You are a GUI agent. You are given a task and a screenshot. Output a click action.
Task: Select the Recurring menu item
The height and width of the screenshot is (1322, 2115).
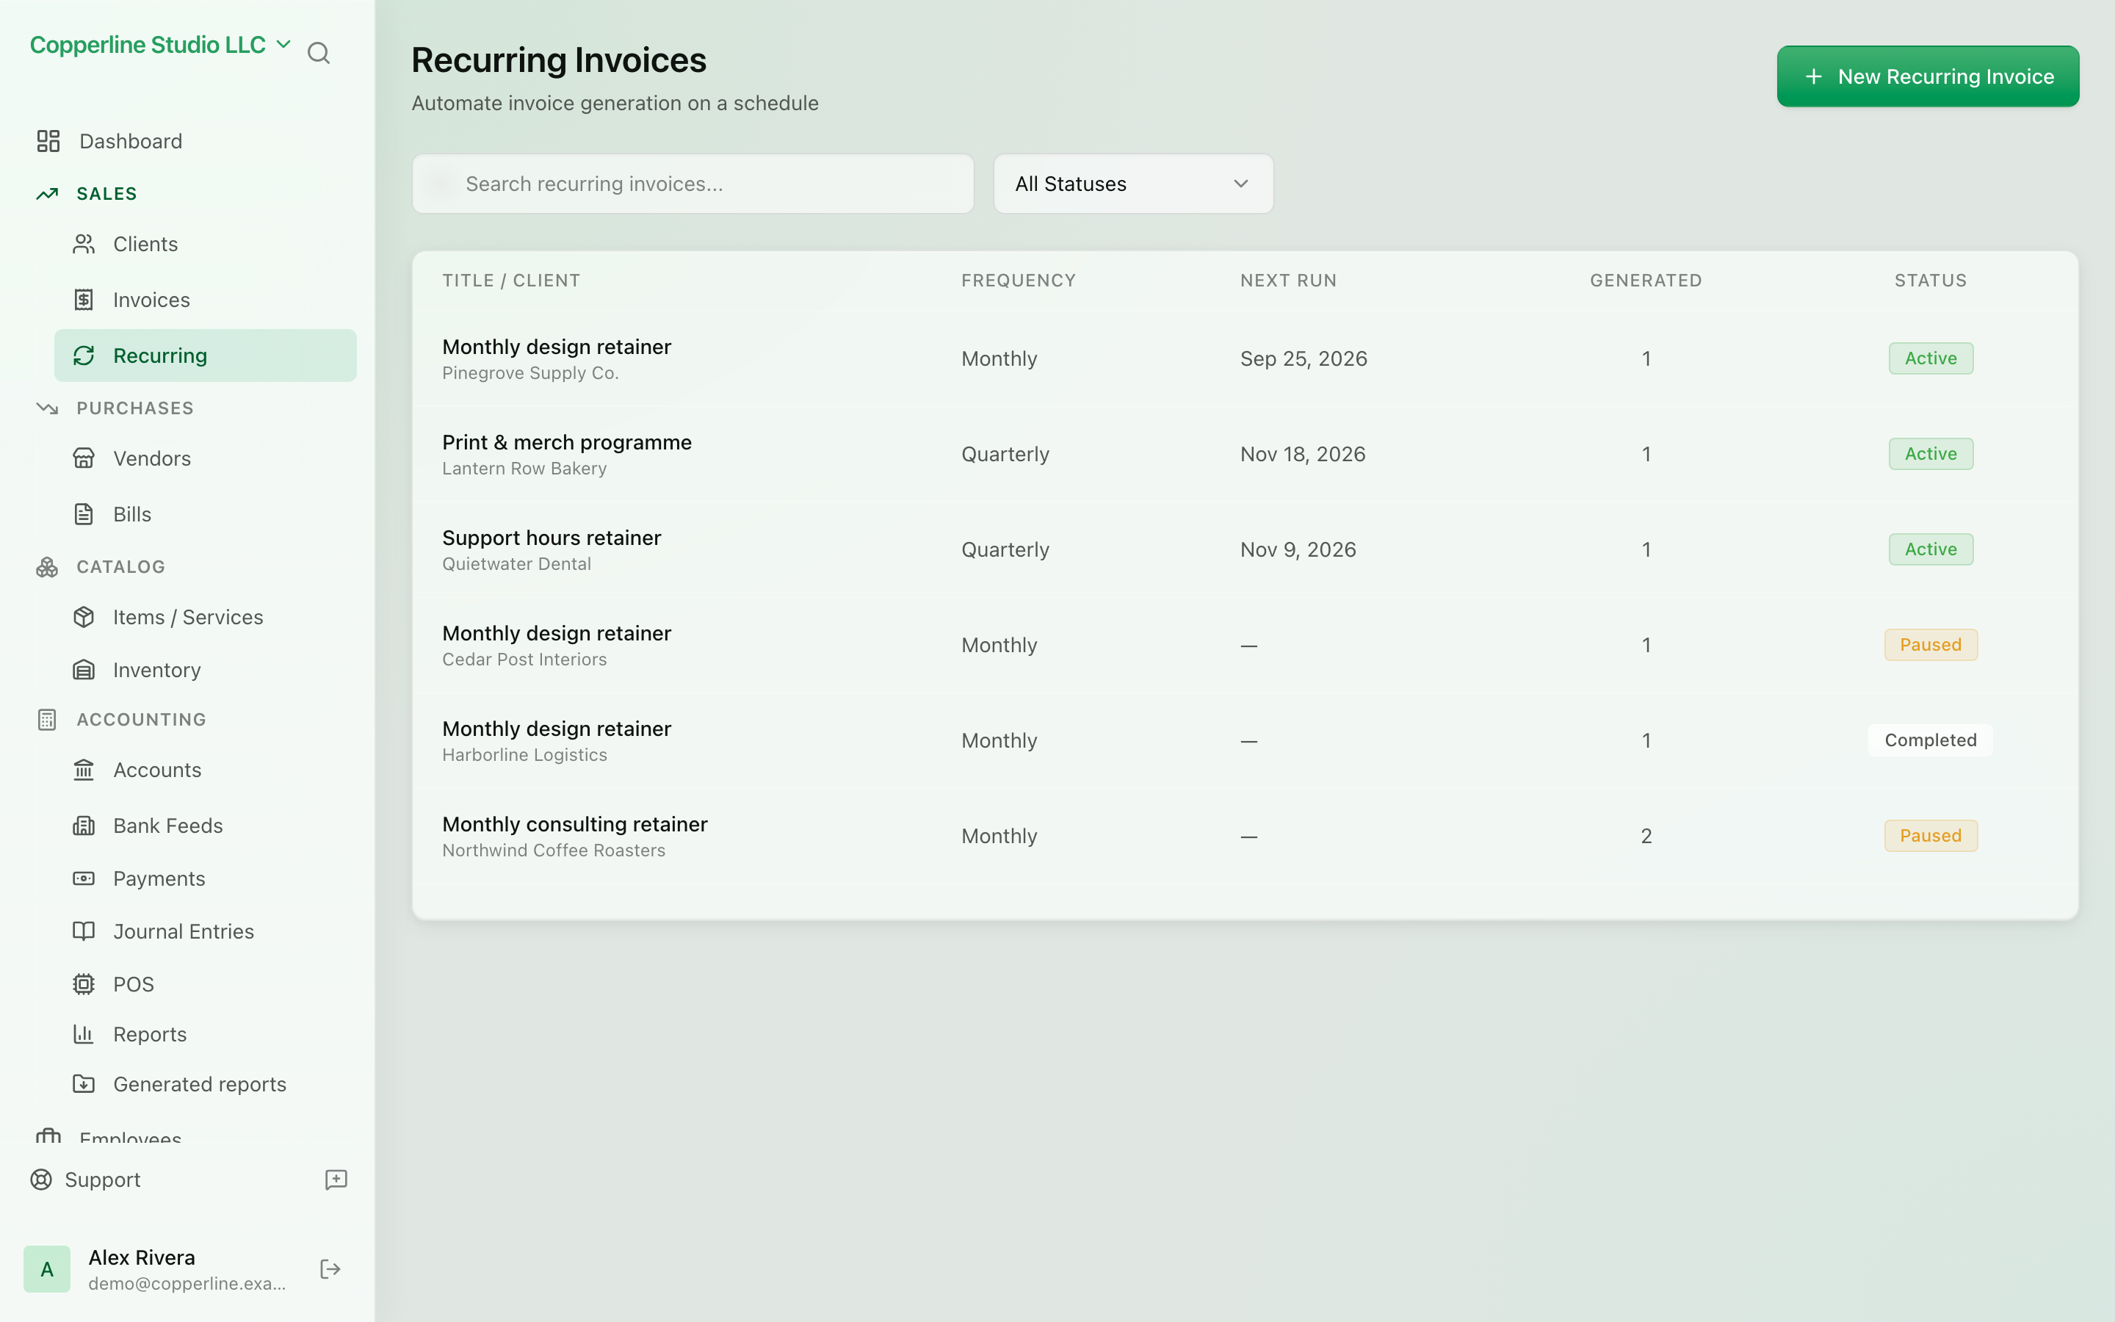(x=206, y=356)
